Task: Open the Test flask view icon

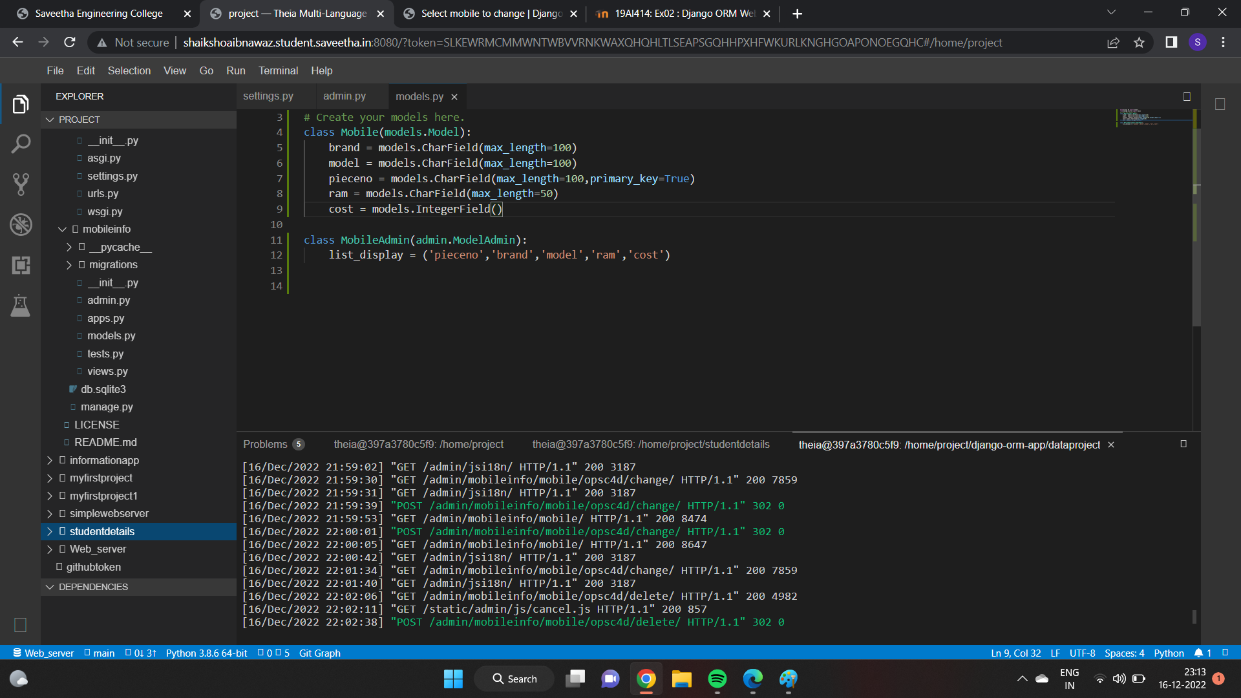Action: 21,306
